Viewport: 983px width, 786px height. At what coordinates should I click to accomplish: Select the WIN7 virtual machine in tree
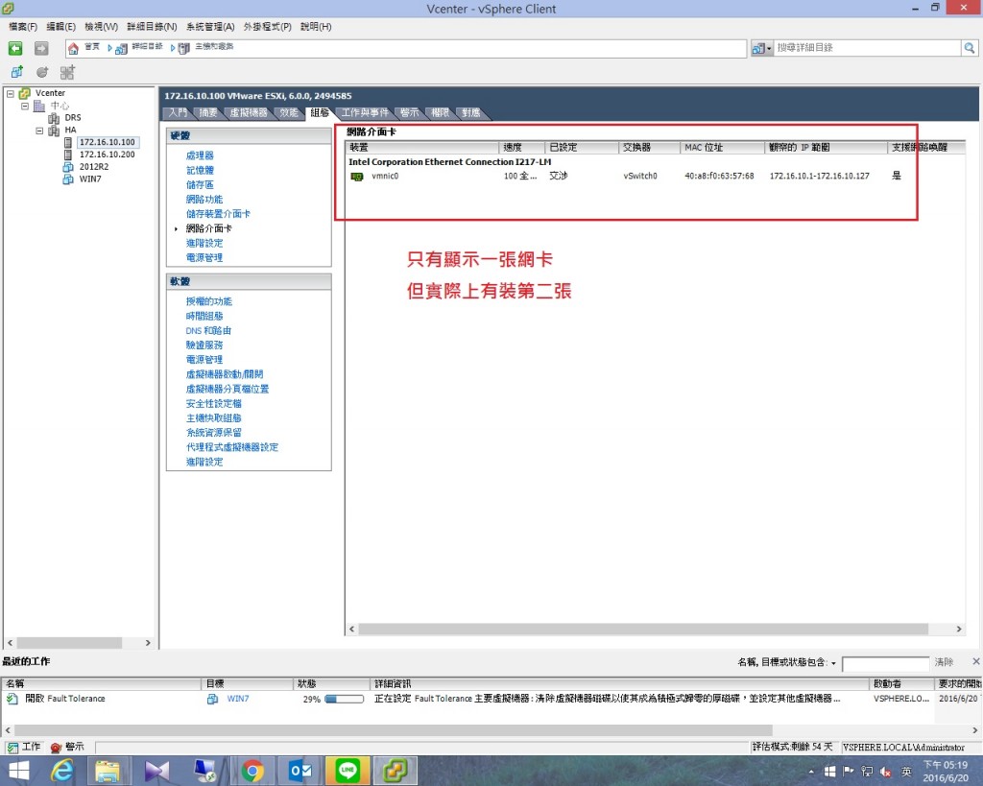[89, 179]
